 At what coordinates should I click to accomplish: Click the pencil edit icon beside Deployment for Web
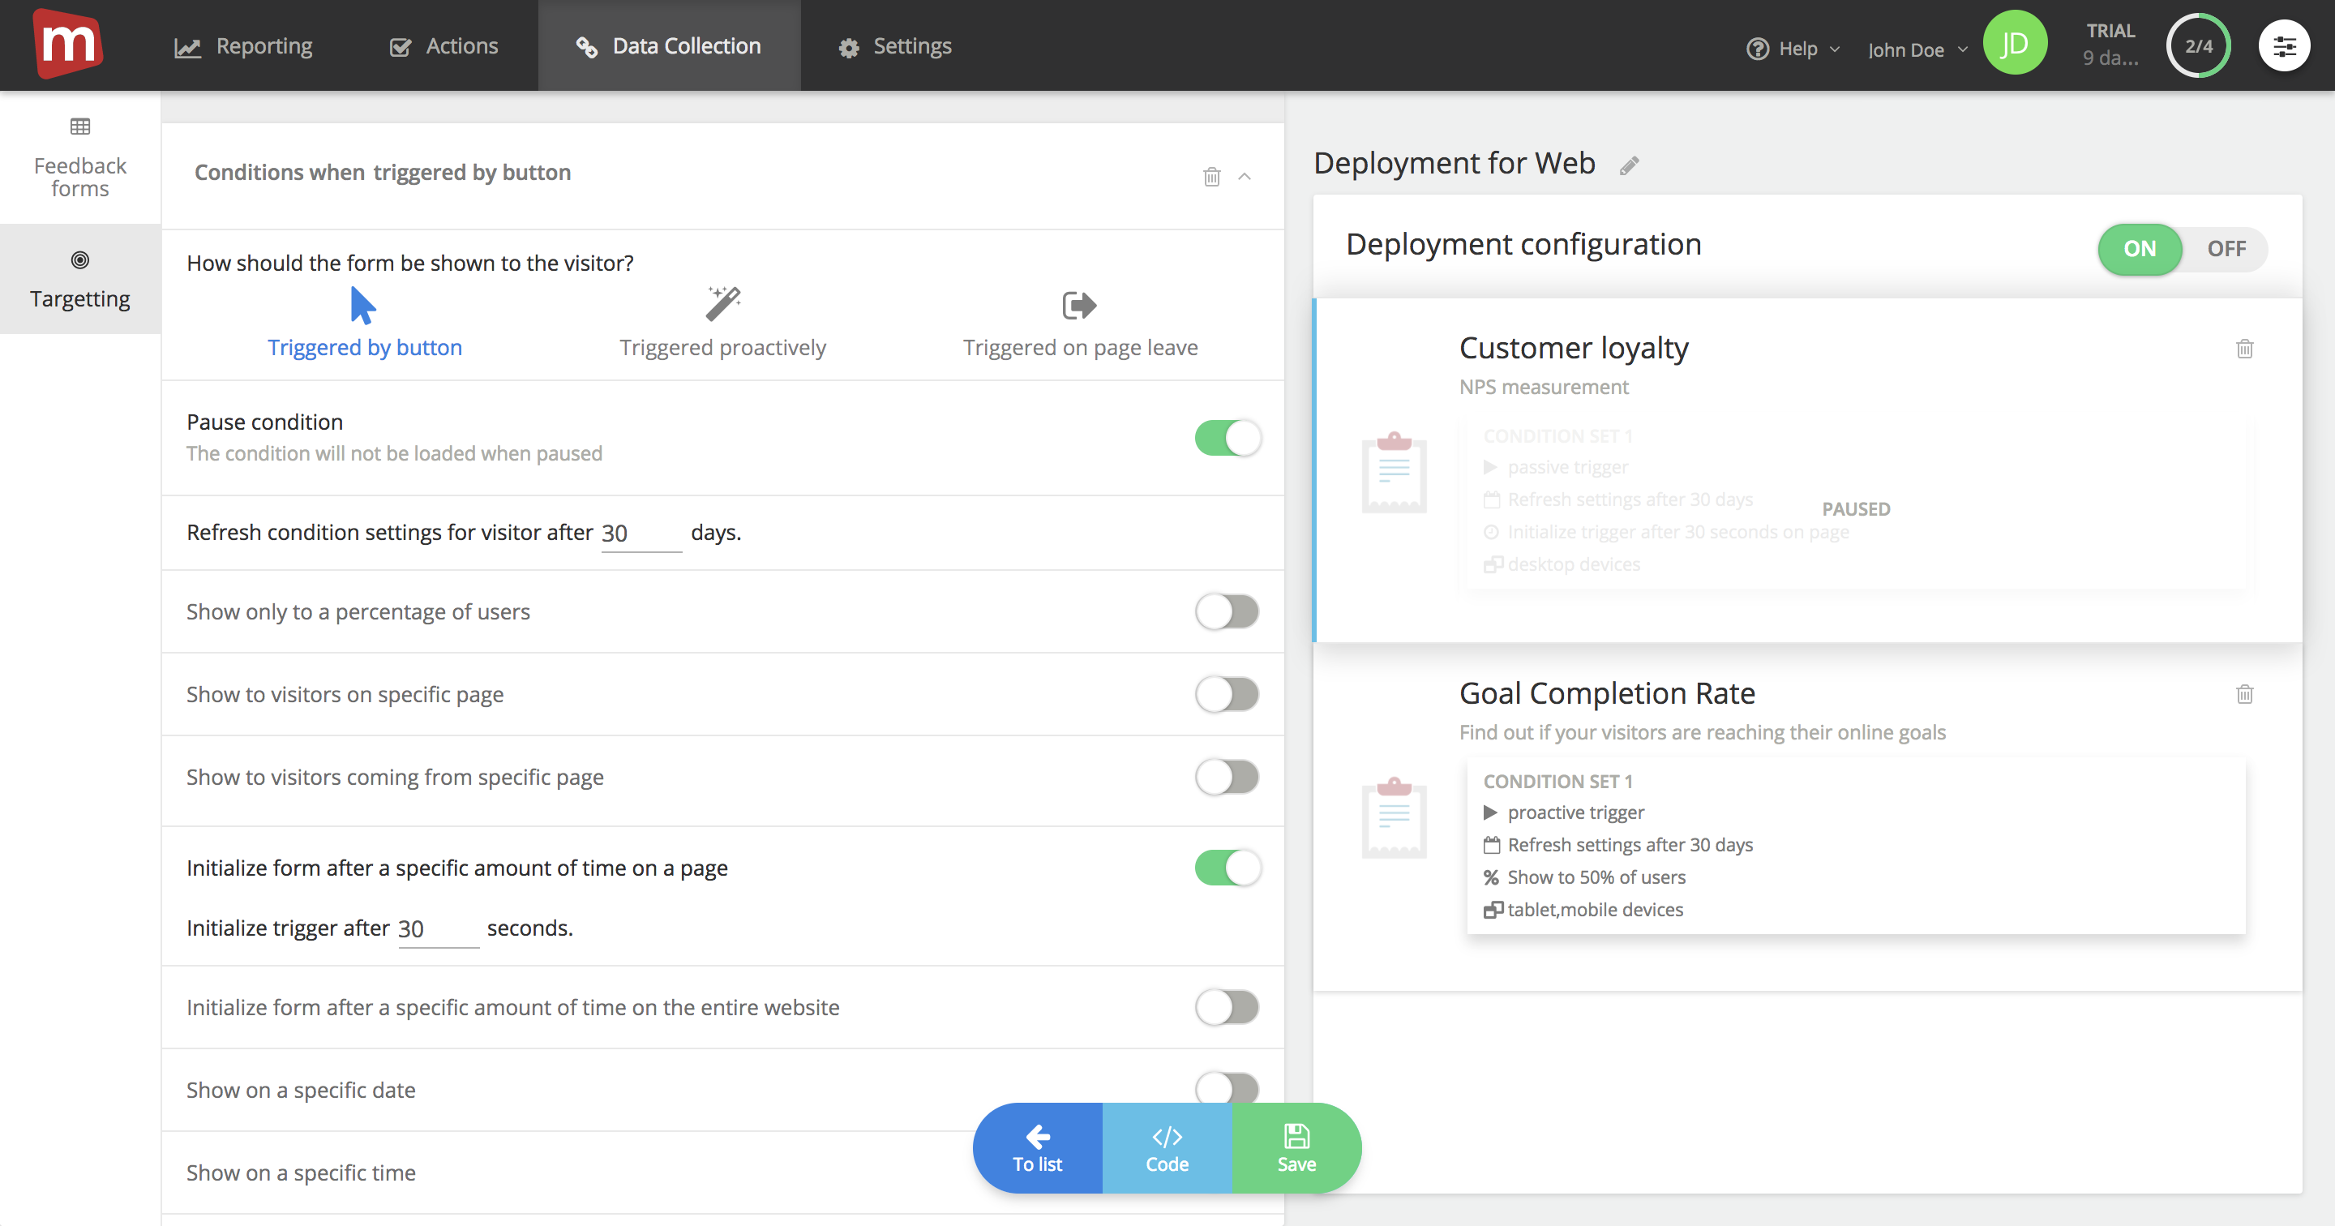1629,165
